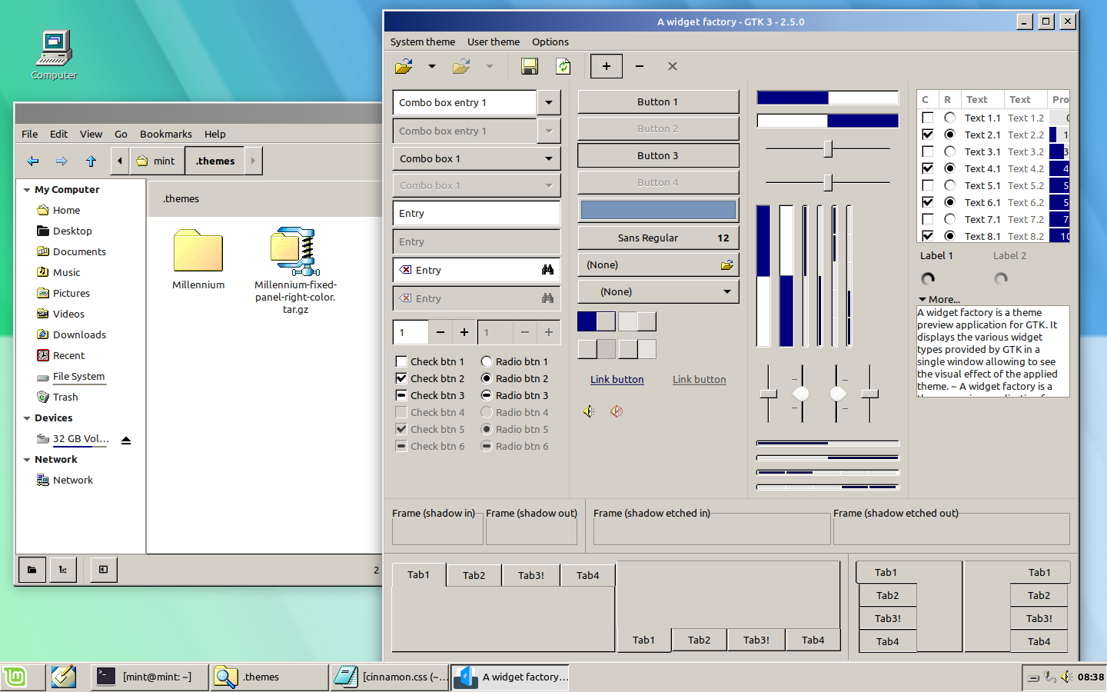Click Button 1
The image size is (1107, 692).
[658, 101]
